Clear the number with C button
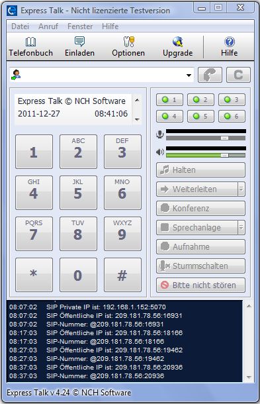Screen dimensions: 260x404 (238, 75)
